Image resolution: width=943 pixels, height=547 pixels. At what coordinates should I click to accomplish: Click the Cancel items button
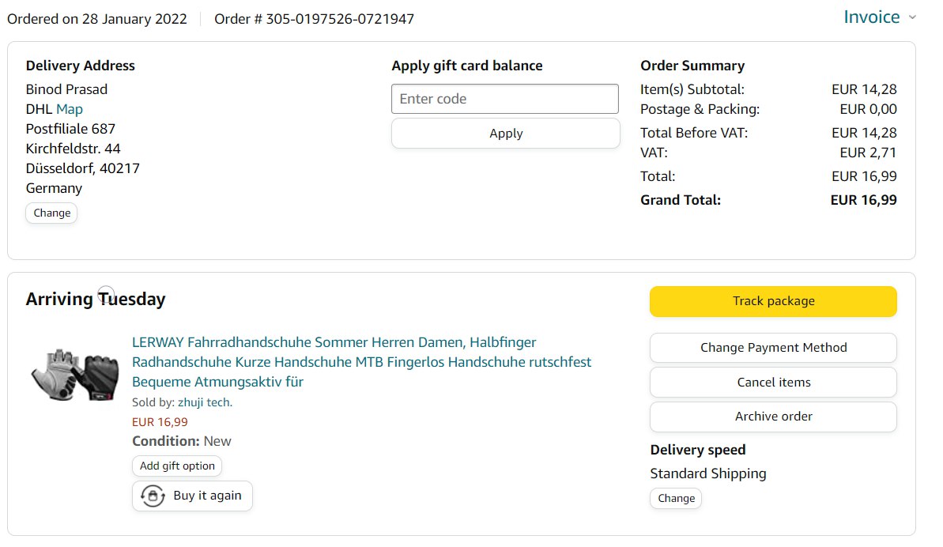773,383
